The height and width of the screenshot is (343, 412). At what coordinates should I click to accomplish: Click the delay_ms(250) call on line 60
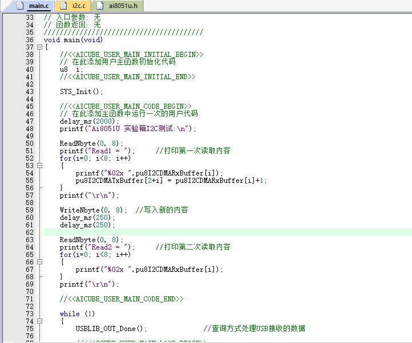coord(87,218)
